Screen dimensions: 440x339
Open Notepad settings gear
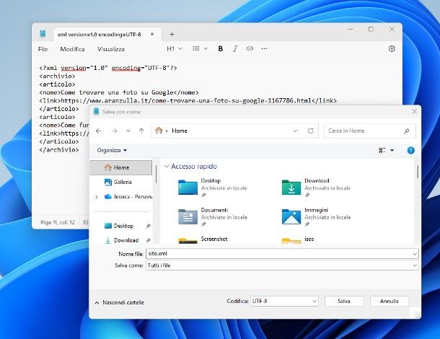[392, 49]
